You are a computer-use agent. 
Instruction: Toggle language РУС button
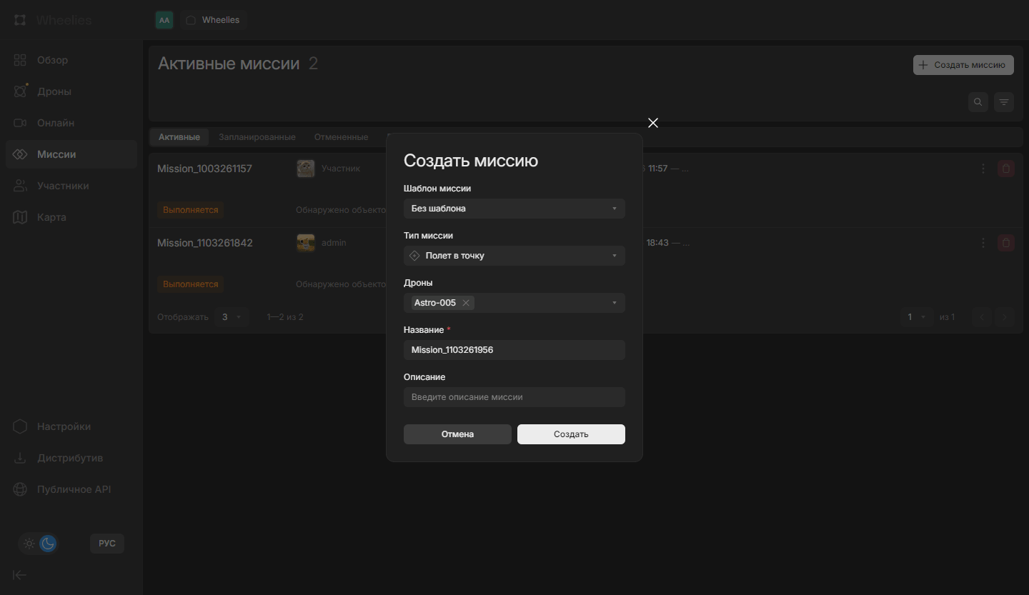[x=106, y=544]
